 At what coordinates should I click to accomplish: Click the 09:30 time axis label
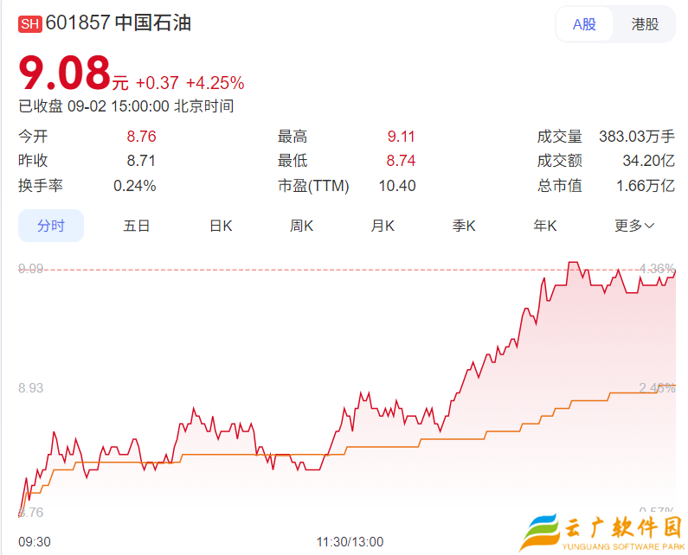[x=35, y=542]
